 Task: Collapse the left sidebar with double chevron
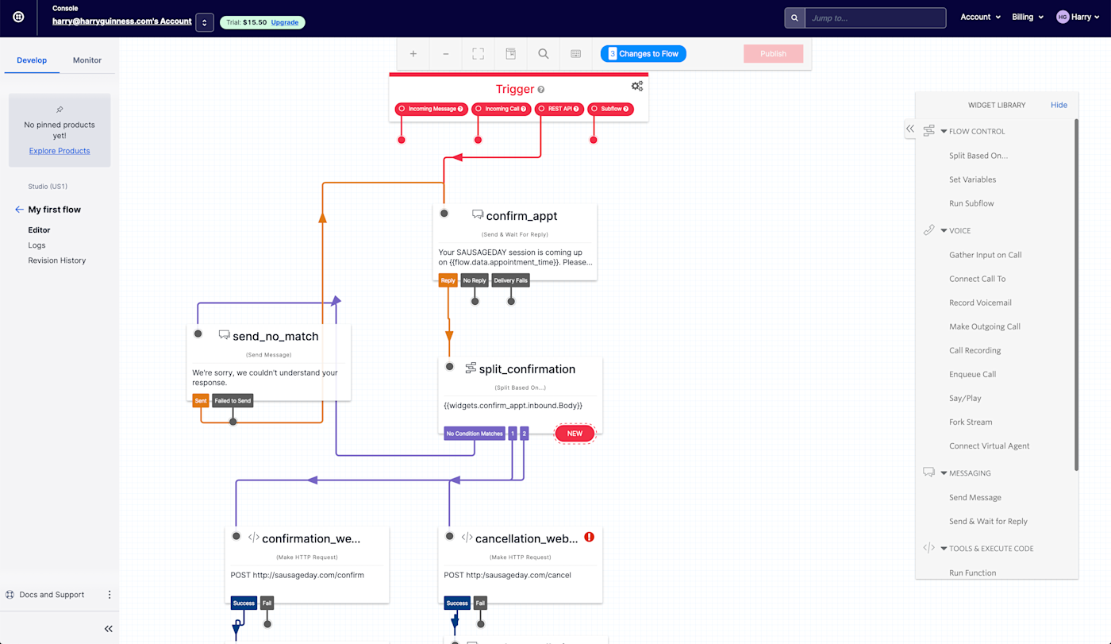coord(109,629)
